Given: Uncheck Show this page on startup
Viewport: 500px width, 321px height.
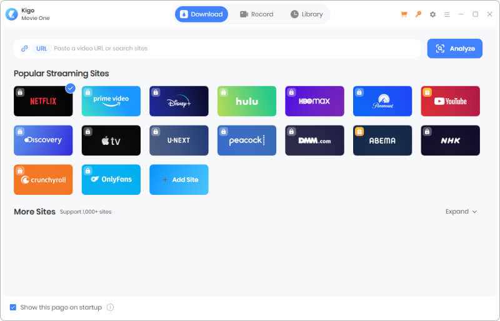Looking at the screenshot, I should pyautogui.click(x=13, y=307).
